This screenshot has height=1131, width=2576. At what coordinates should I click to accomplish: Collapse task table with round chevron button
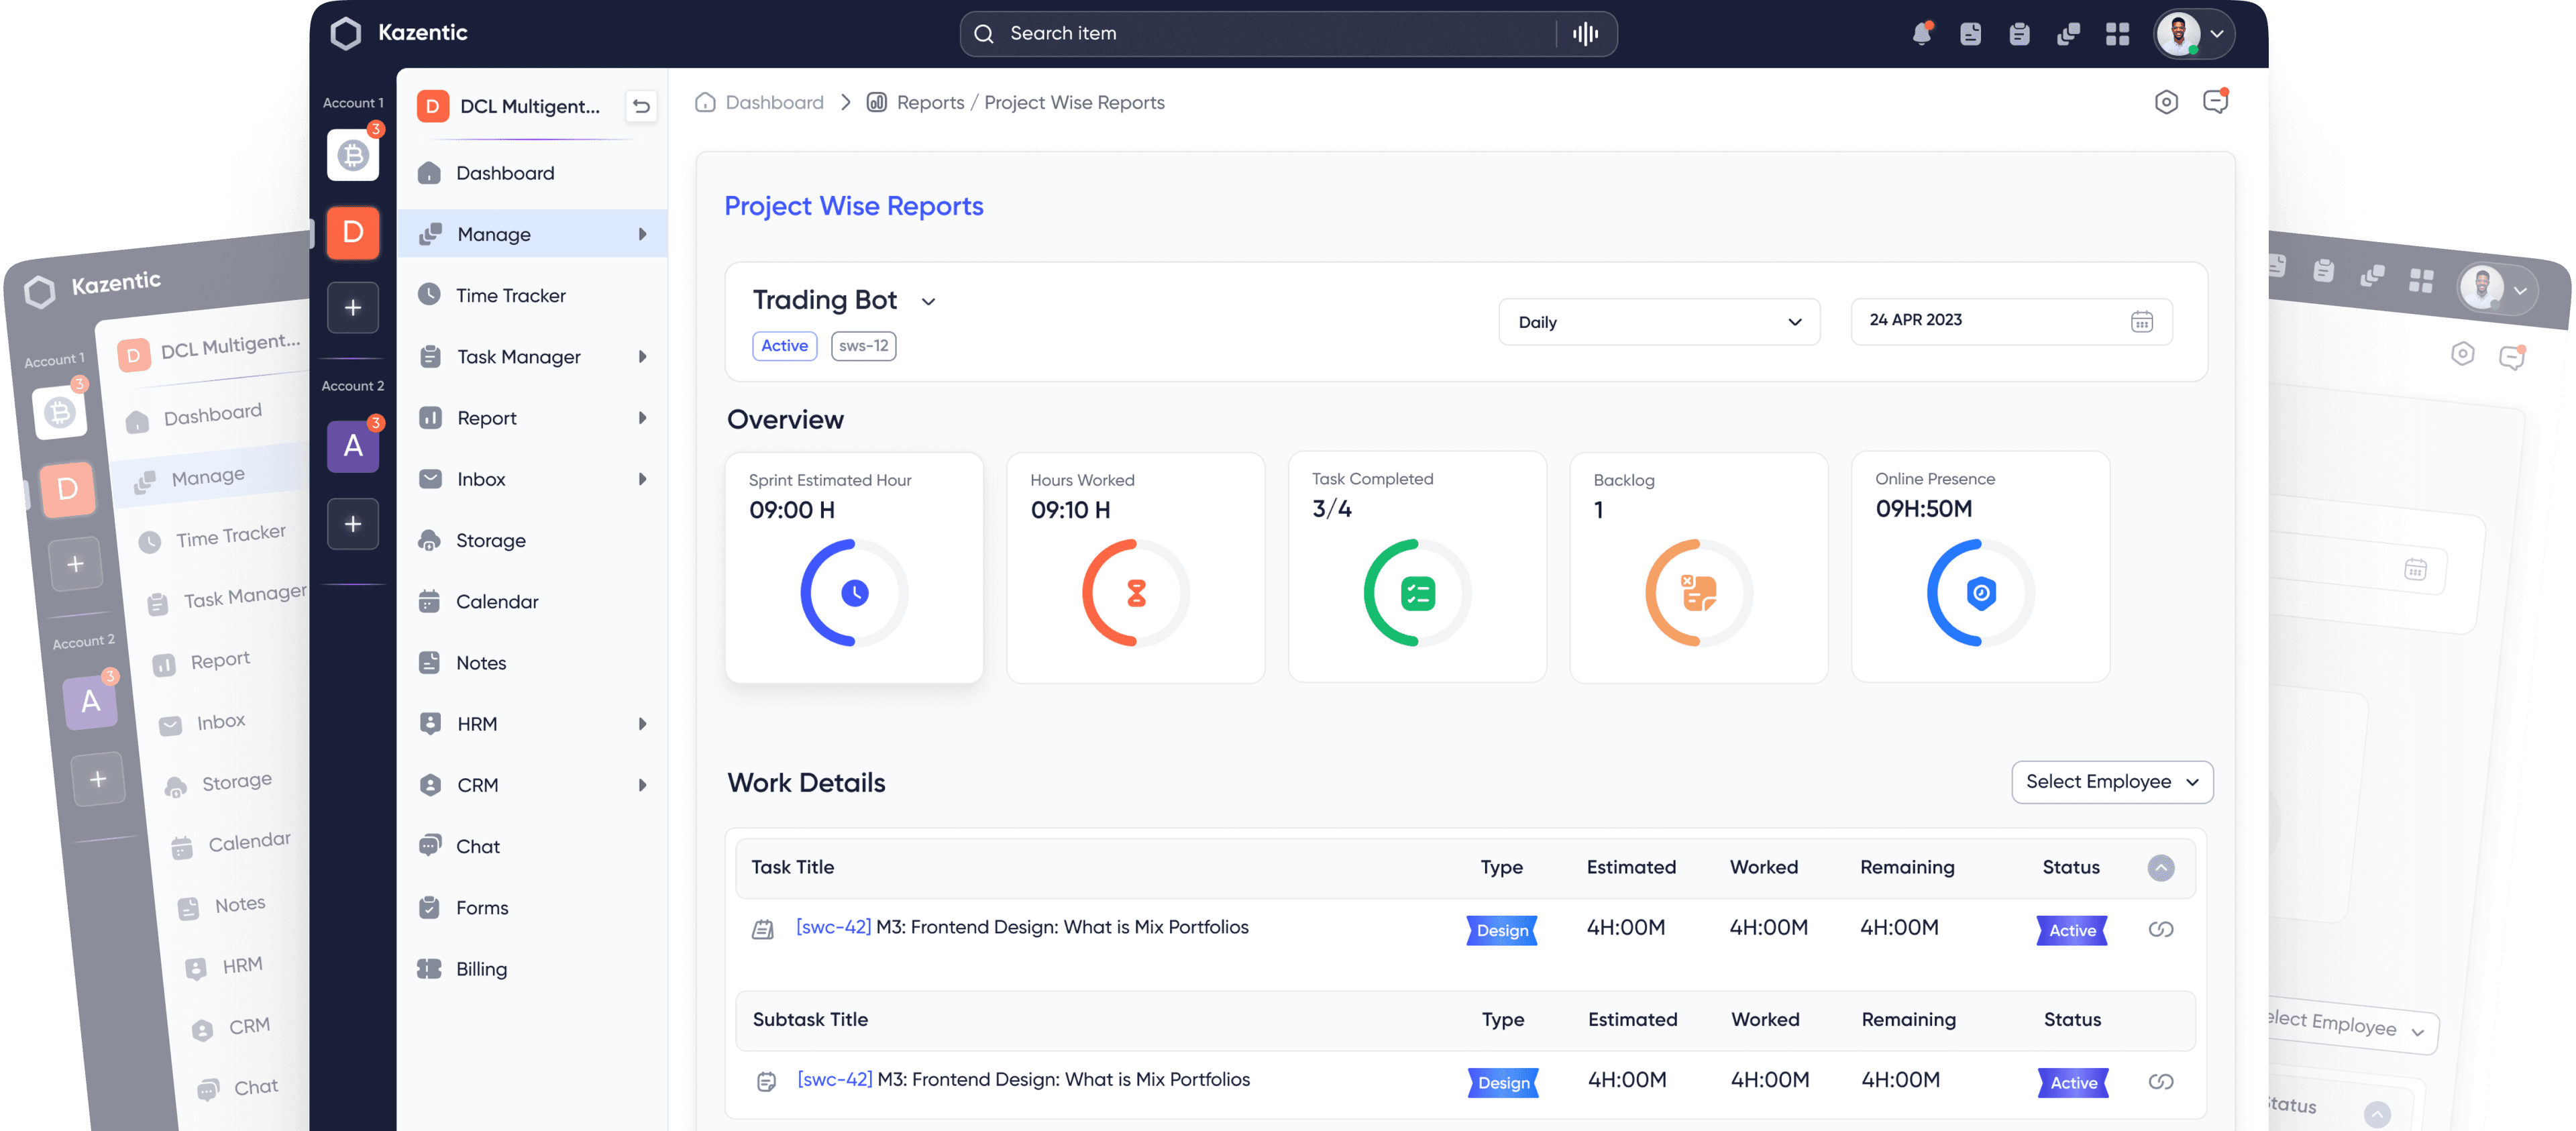2161,868
